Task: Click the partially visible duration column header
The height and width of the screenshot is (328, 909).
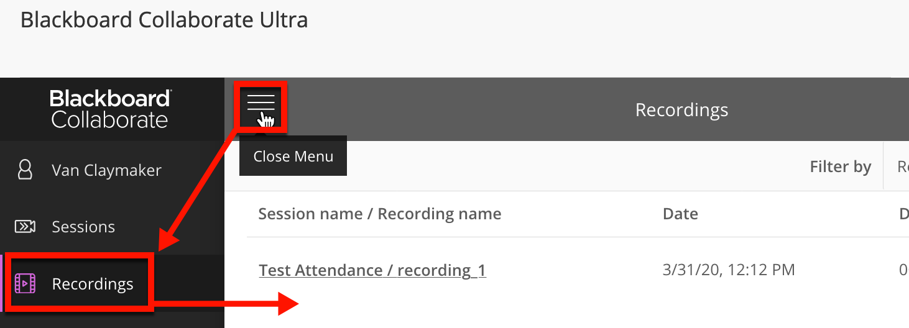Action: tap(904, 214)
